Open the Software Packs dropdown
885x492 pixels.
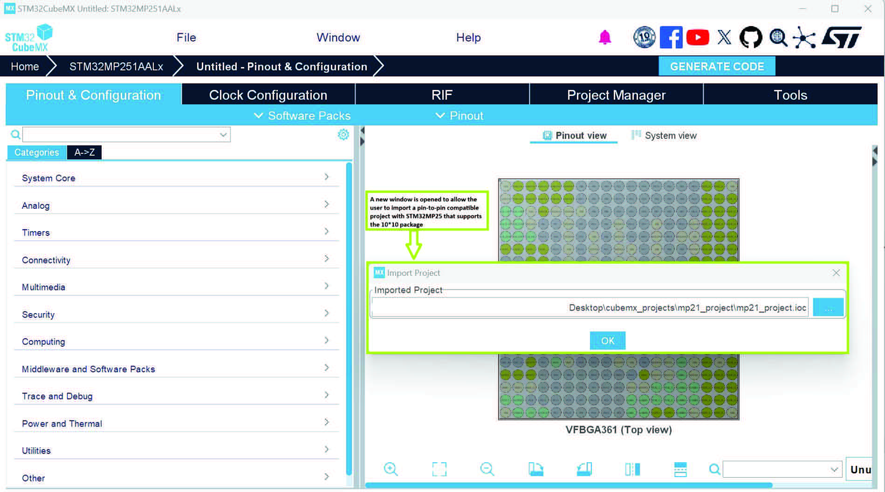pyautogui.click(x=302, y=116)
